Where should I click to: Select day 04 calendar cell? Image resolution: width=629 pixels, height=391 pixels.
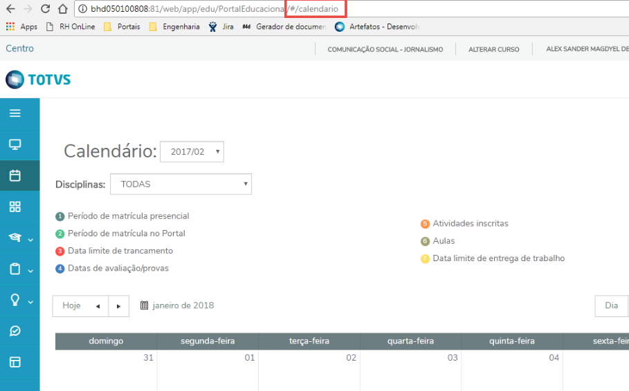[x=512, y=370]
